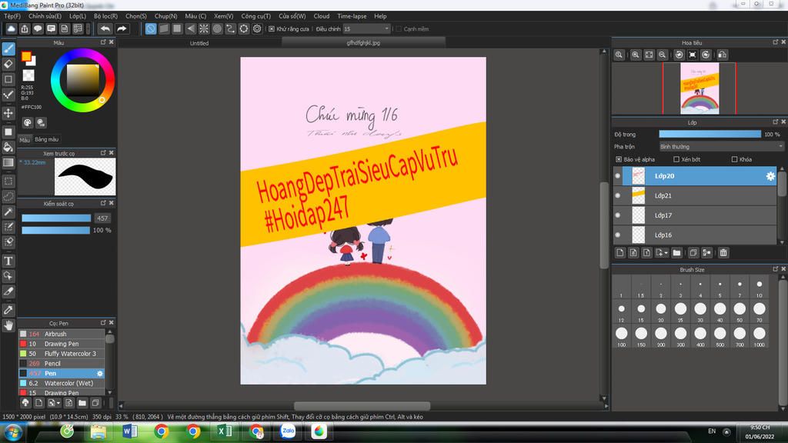Click the brush size slider showing 457

pos(56,218)
